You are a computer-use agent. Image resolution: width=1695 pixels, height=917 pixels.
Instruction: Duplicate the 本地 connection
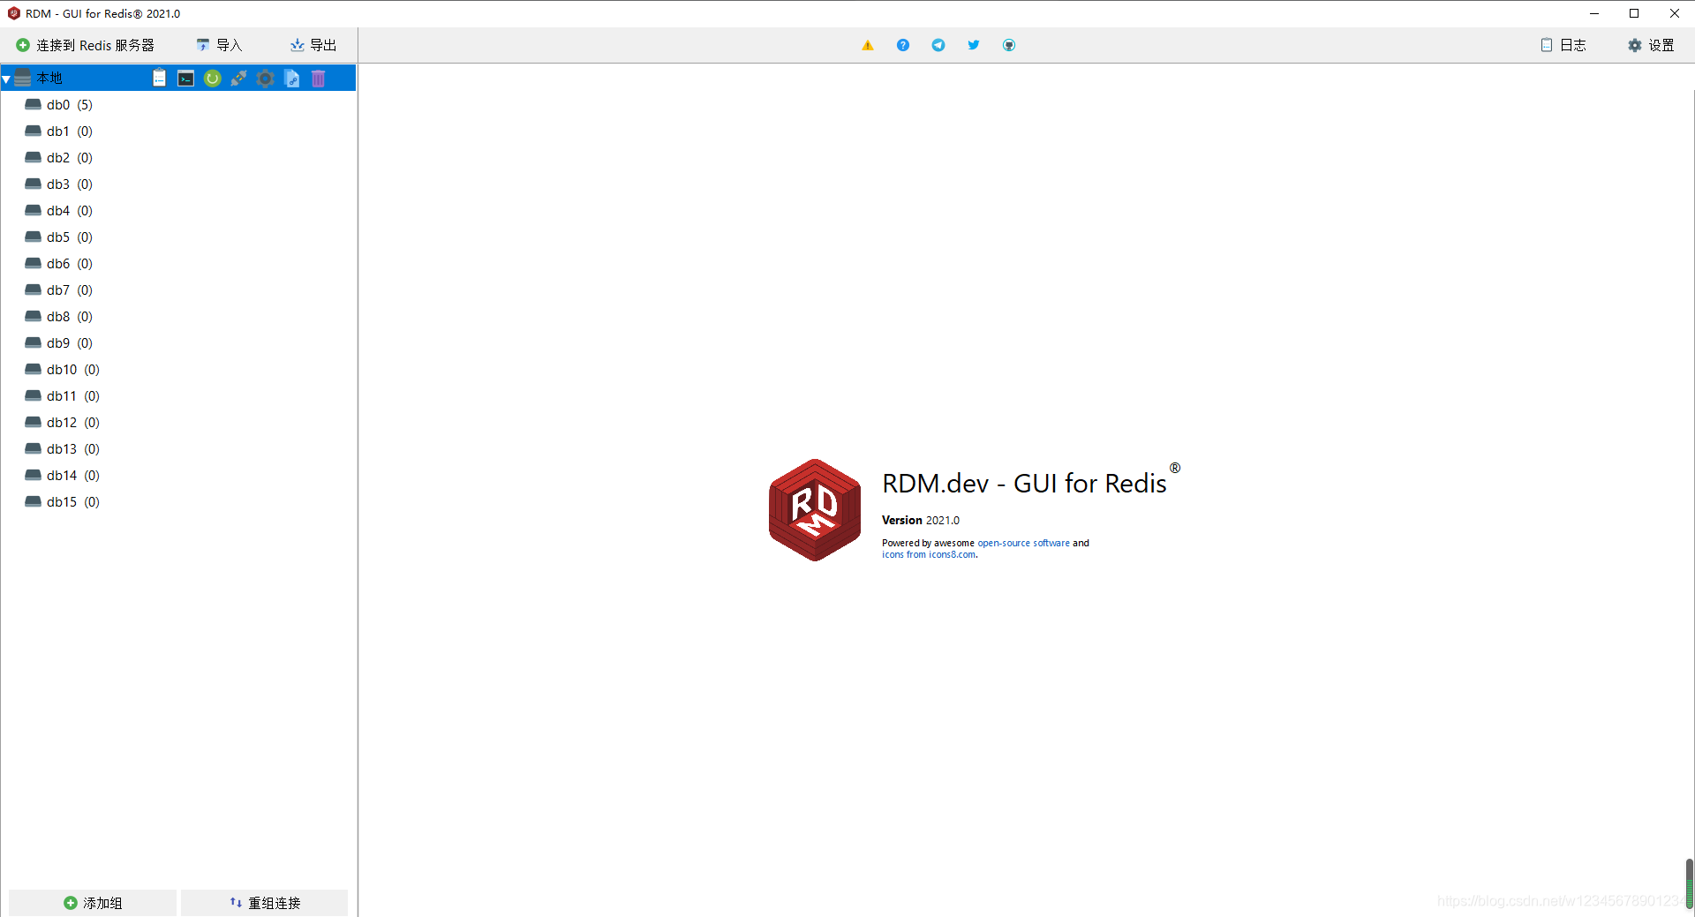291,78
